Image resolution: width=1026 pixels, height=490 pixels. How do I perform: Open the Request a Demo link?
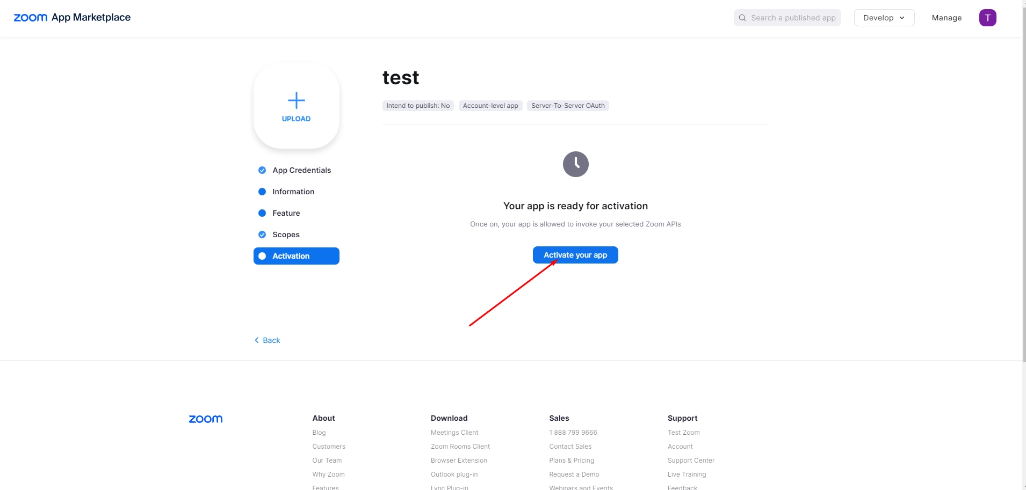(574, 474)
